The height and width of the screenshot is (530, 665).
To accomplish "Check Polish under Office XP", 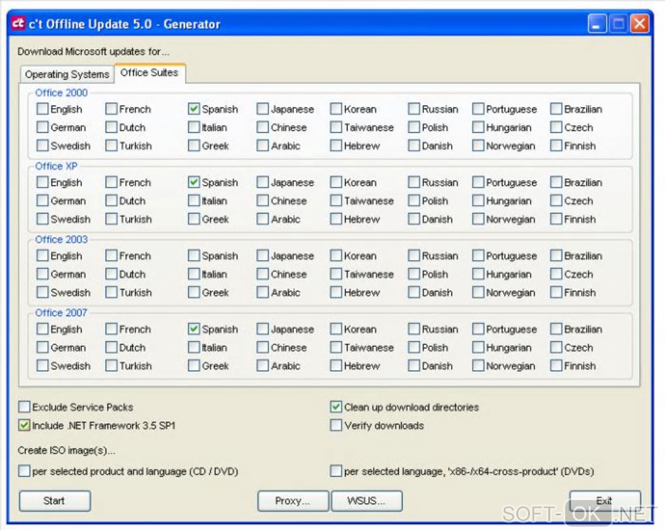I will coord(414,201).
